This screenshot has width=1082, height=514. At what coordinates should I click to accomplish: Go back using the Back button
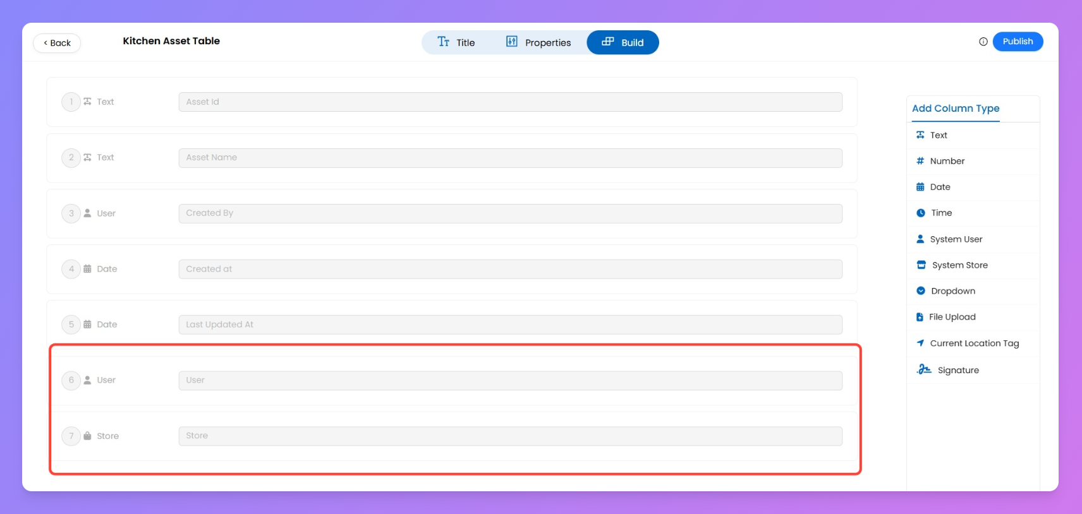tap(57, 43)
